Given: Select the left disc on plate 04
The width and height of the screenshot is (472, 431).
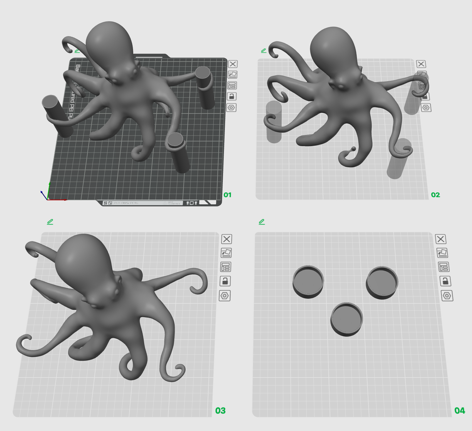Looking at the screenshot, I should click(x=308, y=282).
